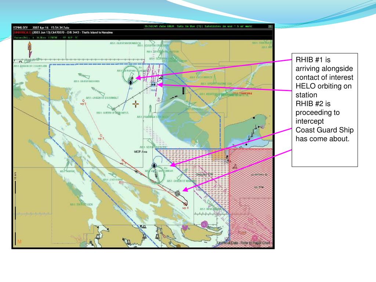Image resolution: width=376 pixels, height=282 pixels.
Task: Click the anchorage symbol below the Helo
Action: pos(159,99)
